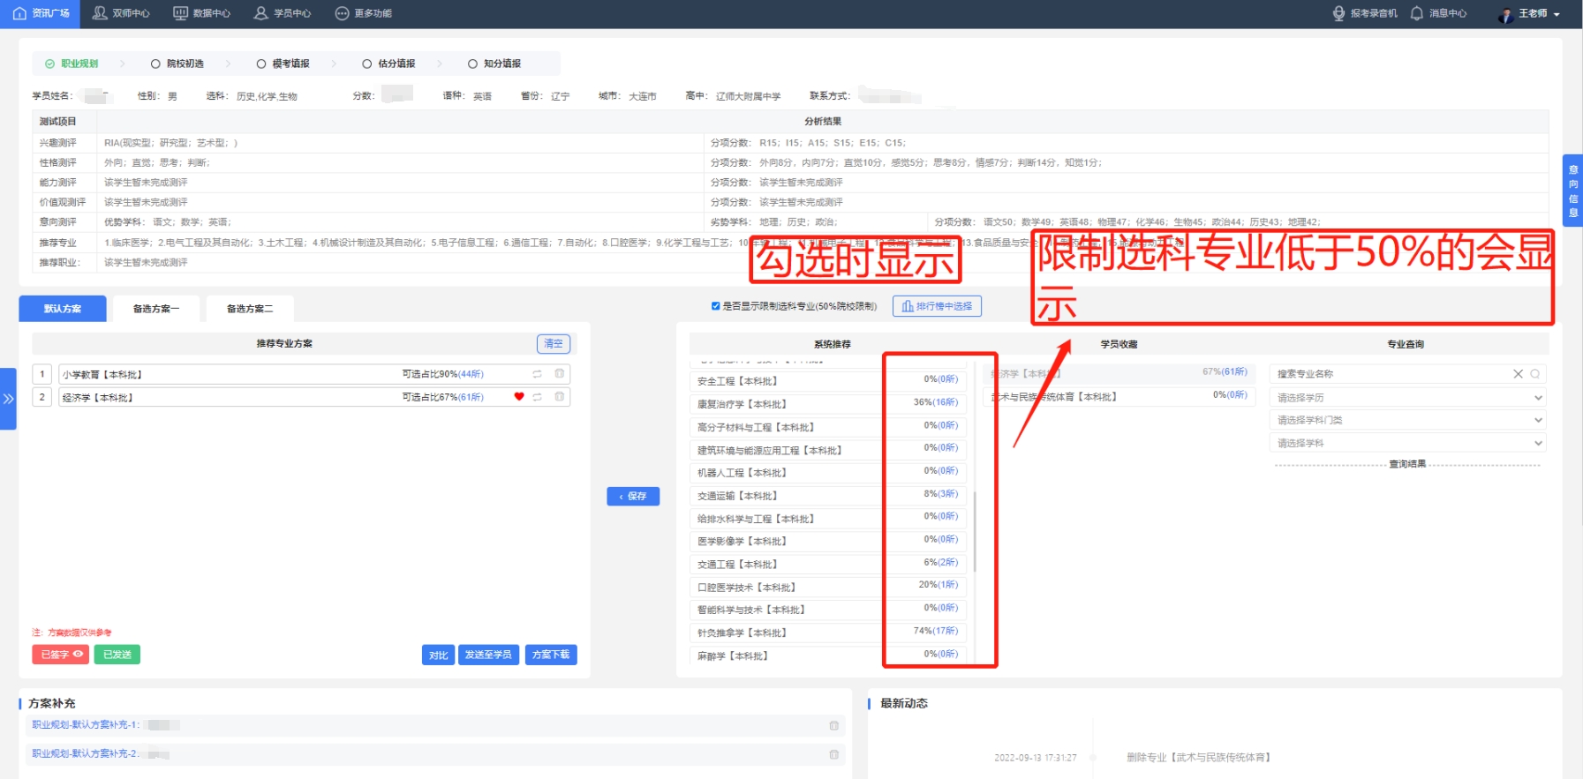
Task: Open the 请选择学历 dropdown
Action: click(1408, 398)
